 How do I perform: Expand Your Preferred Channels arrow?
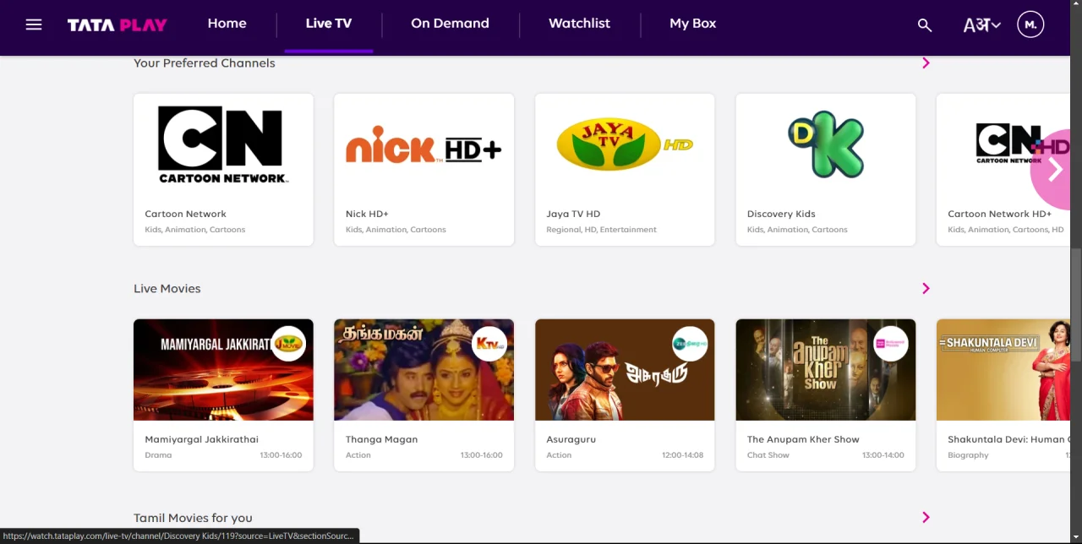pyautogui.click(x=926, y=63)
